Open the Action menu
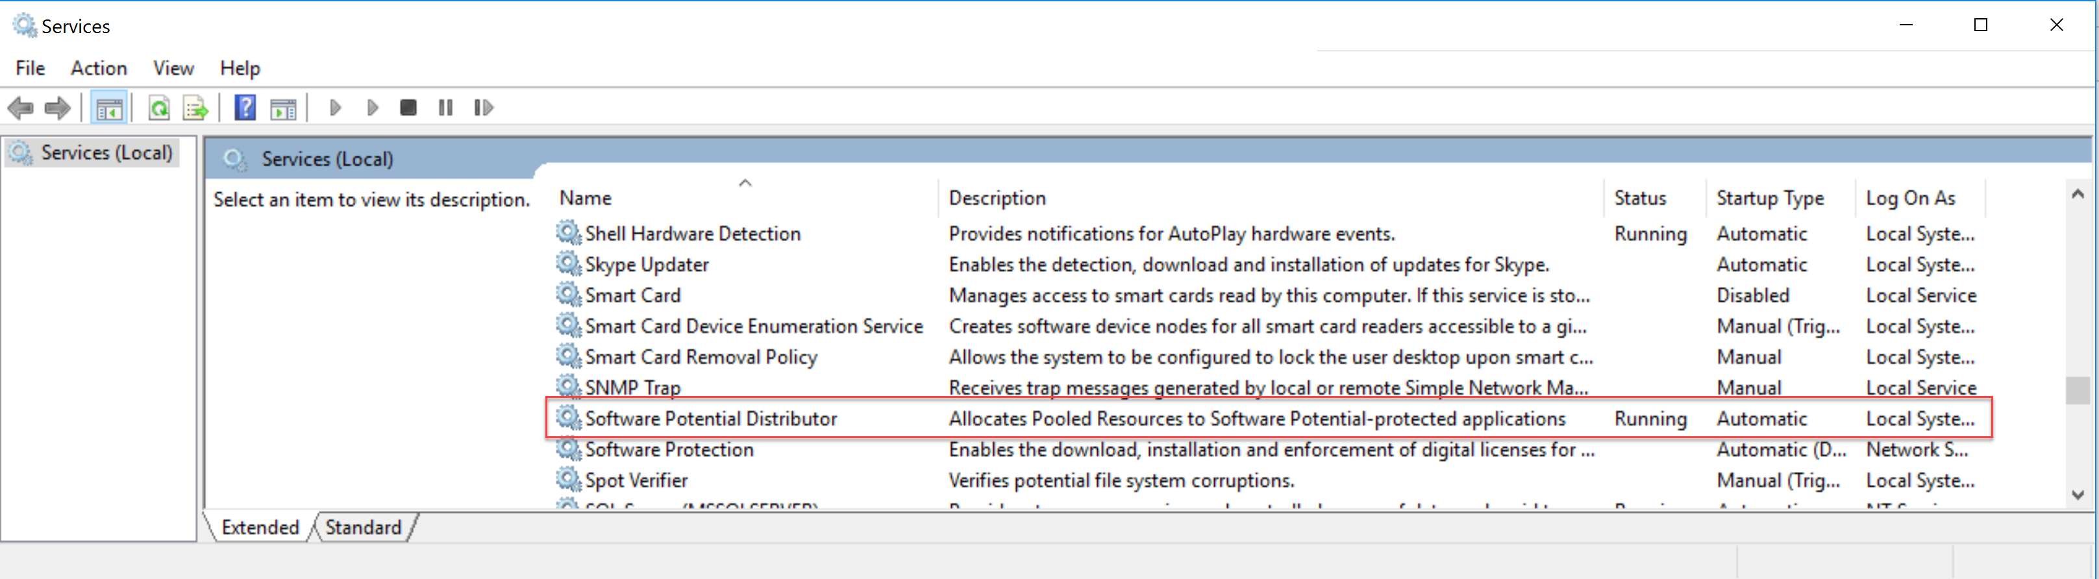The image size is (2099, 579). pyautogui.click(x=99, y=68)
